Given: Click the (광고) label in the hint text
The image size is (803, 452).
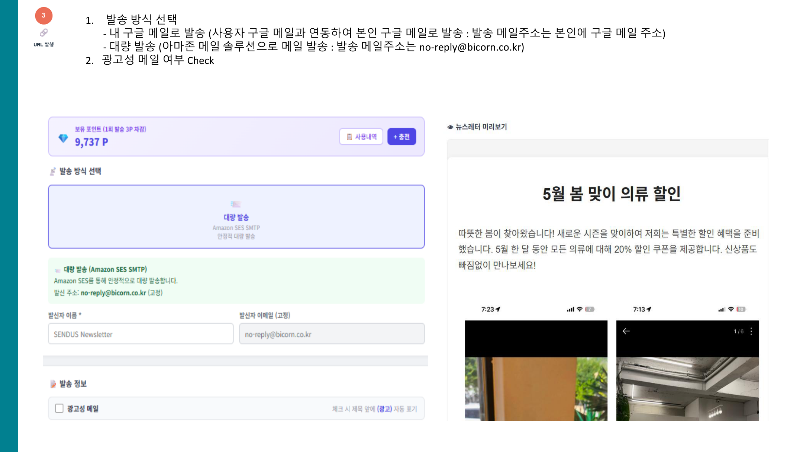Looking at the screenshot, I should 384,409.
